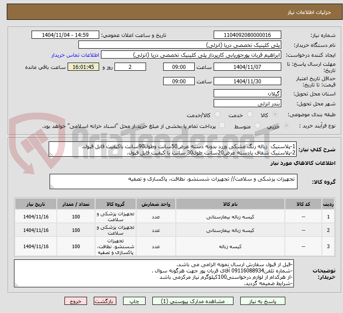Select the خدمت radio button
Screen dimensions: 343x313
coord(250,114)
